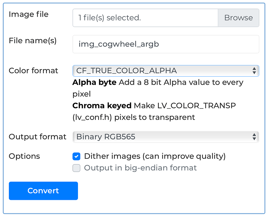Click the up-down arrow icon on Output format

(x=254, y=137)
